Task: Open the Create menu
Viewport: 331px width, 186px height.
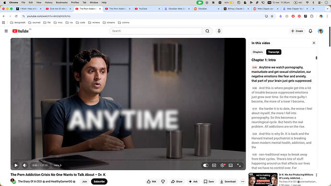Action: 297,31
